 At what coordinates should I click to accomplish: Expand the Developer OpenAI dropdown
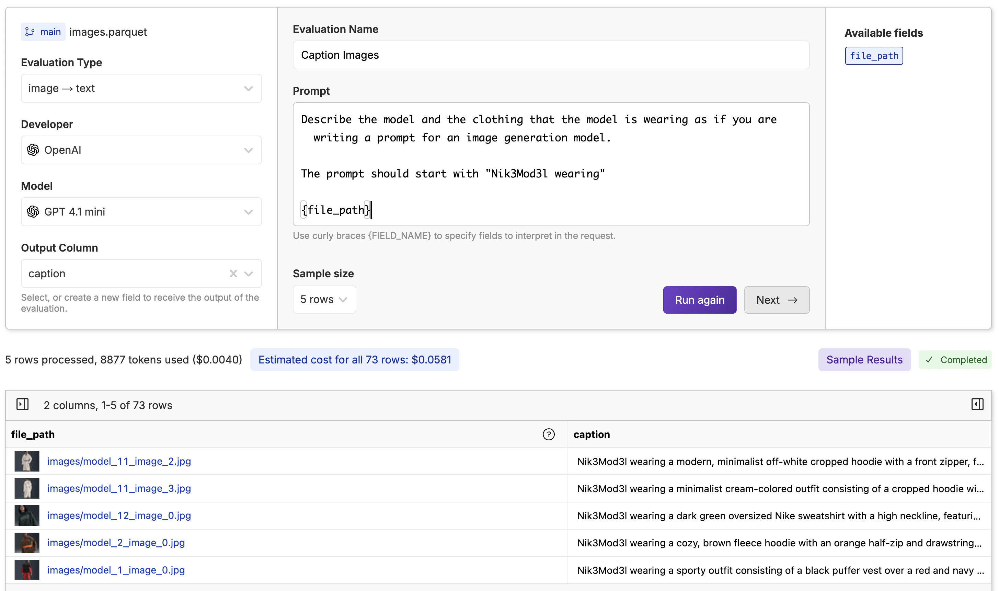coord(141,150)
